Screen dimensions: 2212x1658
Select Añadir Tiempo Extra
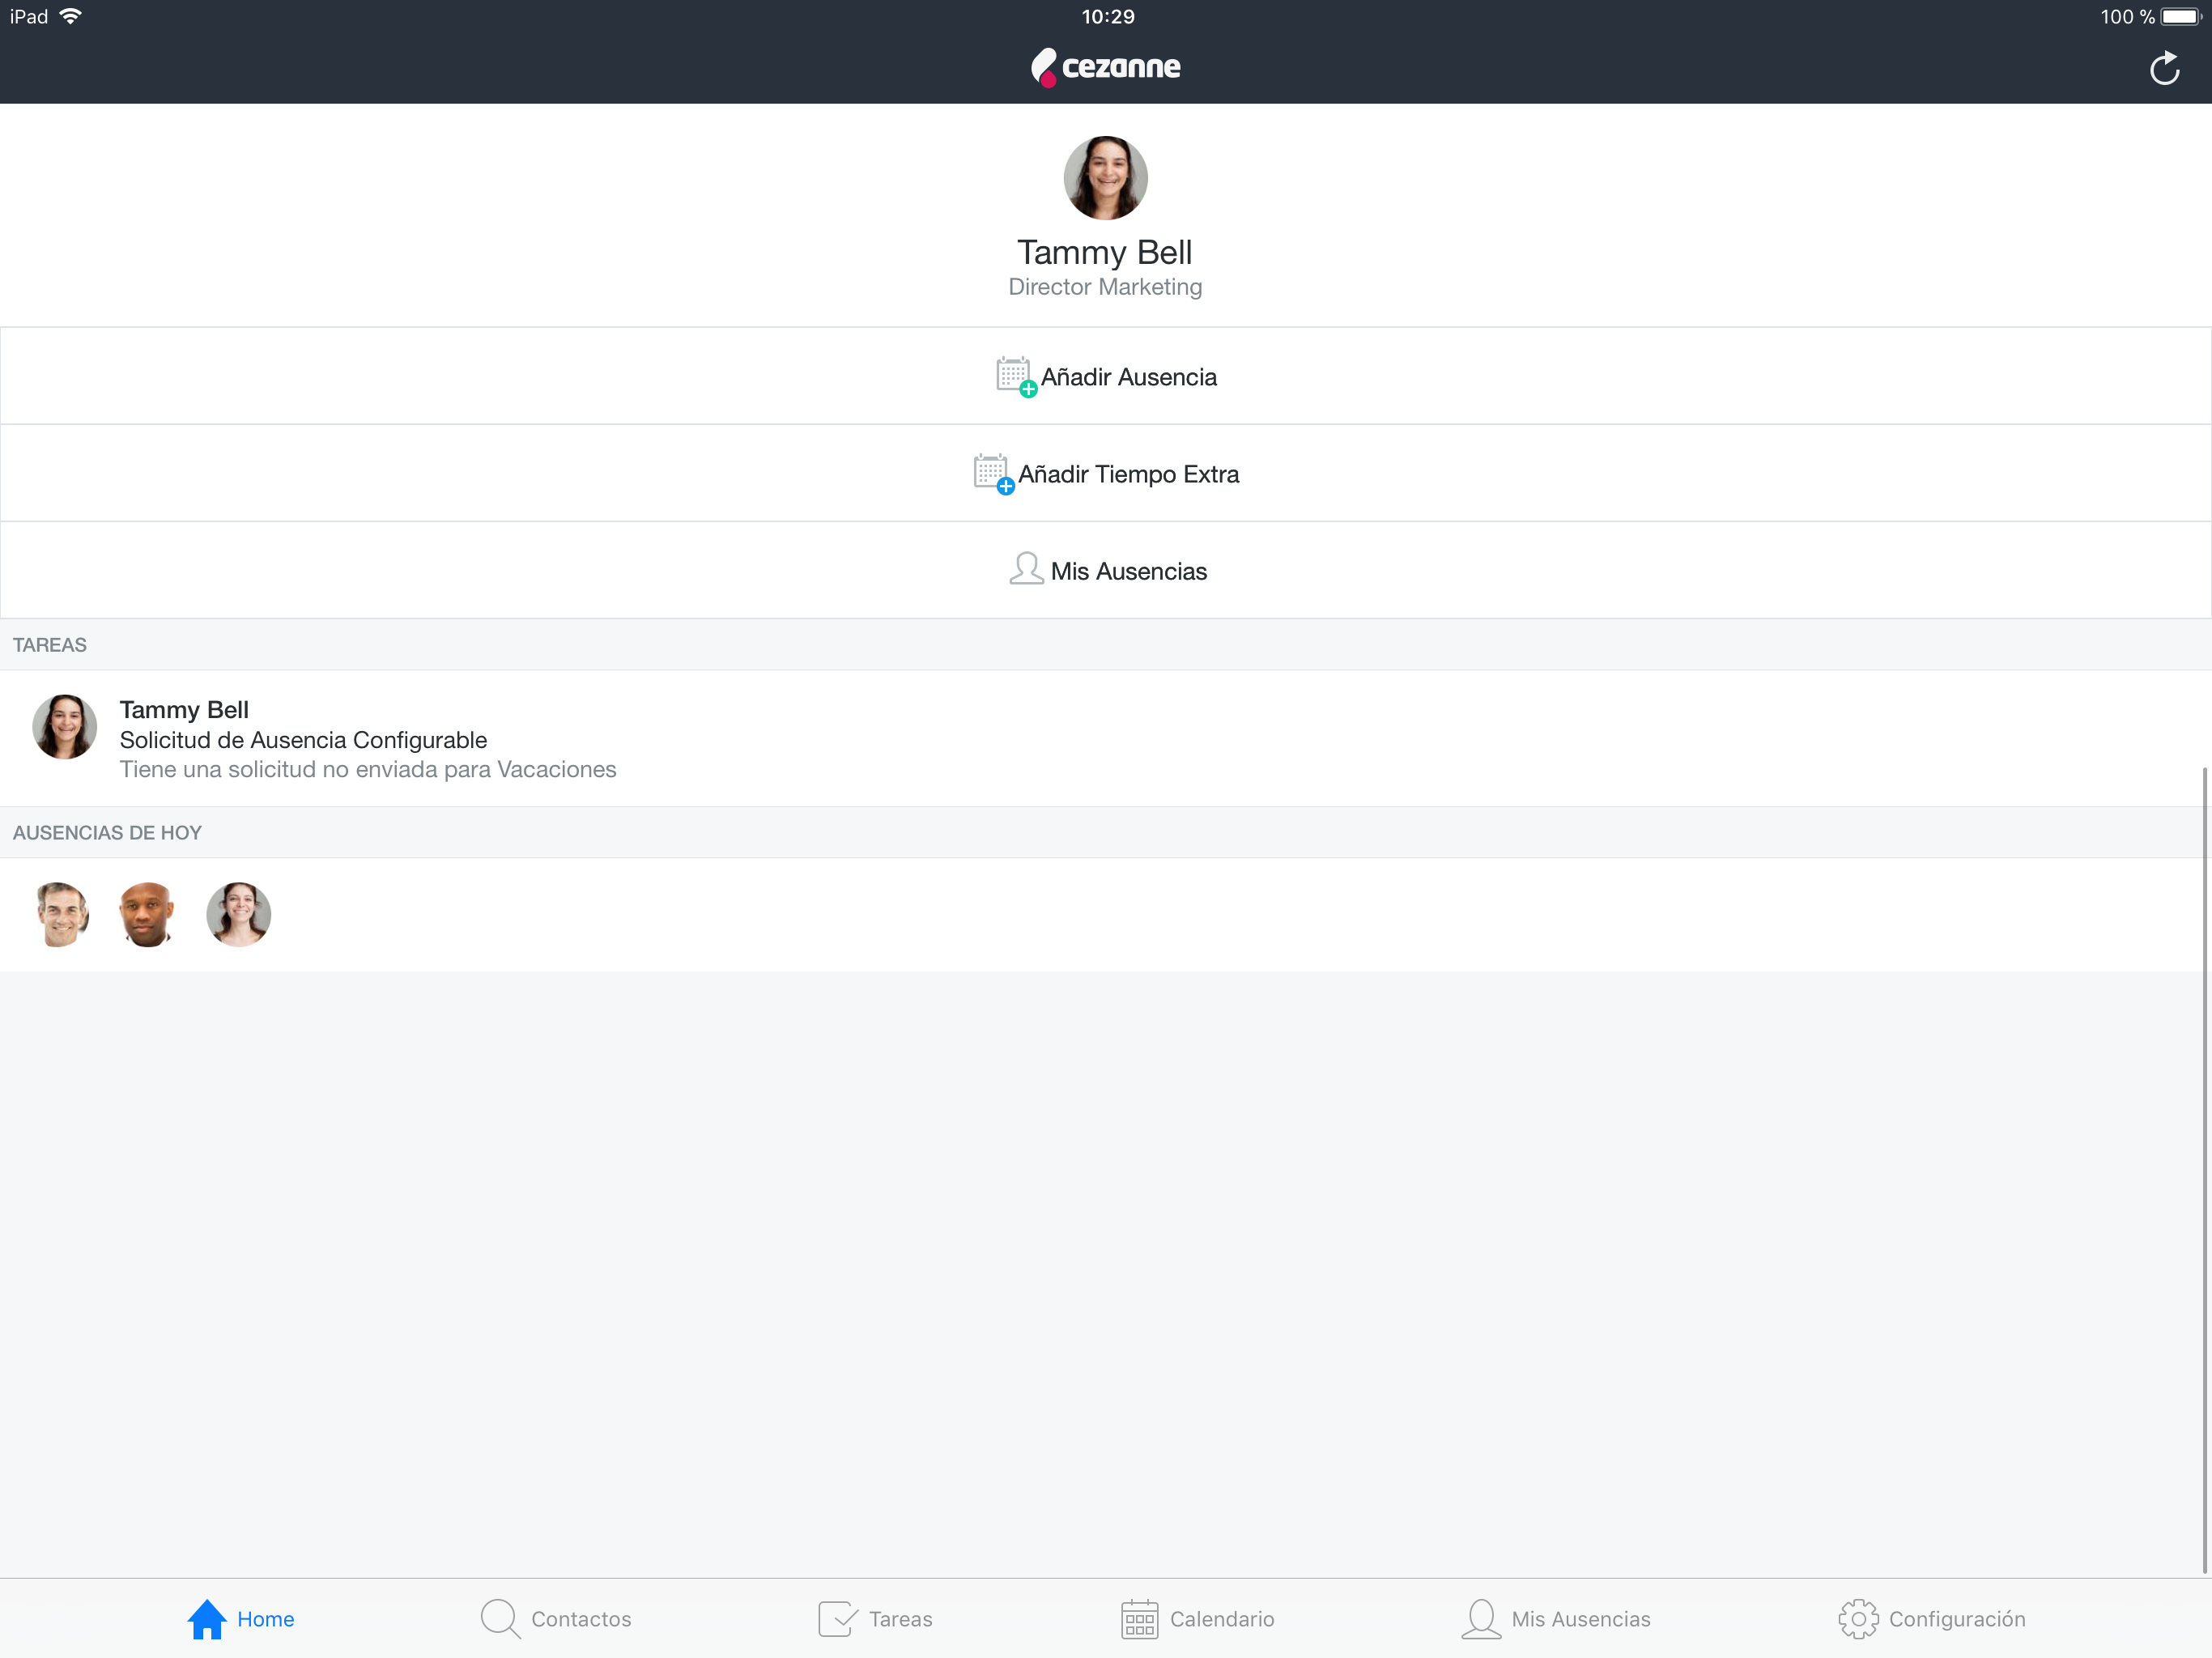coord(1106,473)
